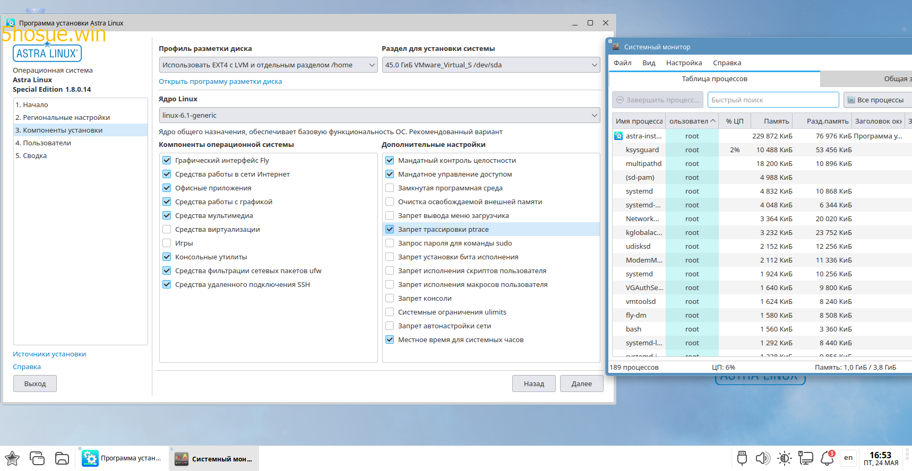Enable Closed software environment checkbox
Image resolution: width=912 pixels, height=471 pixels.
point(390,188)
